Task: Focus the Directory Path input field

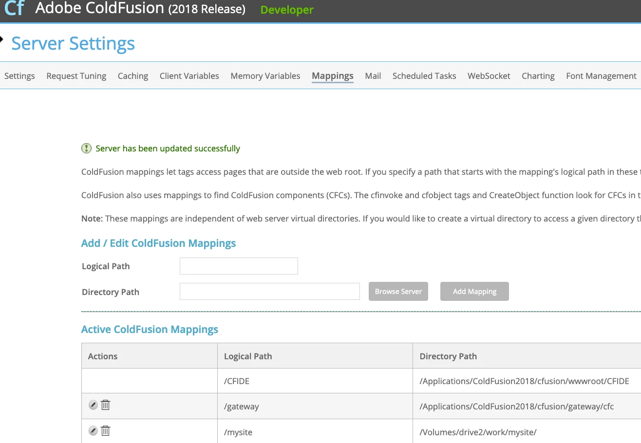Action: [270, 291]
